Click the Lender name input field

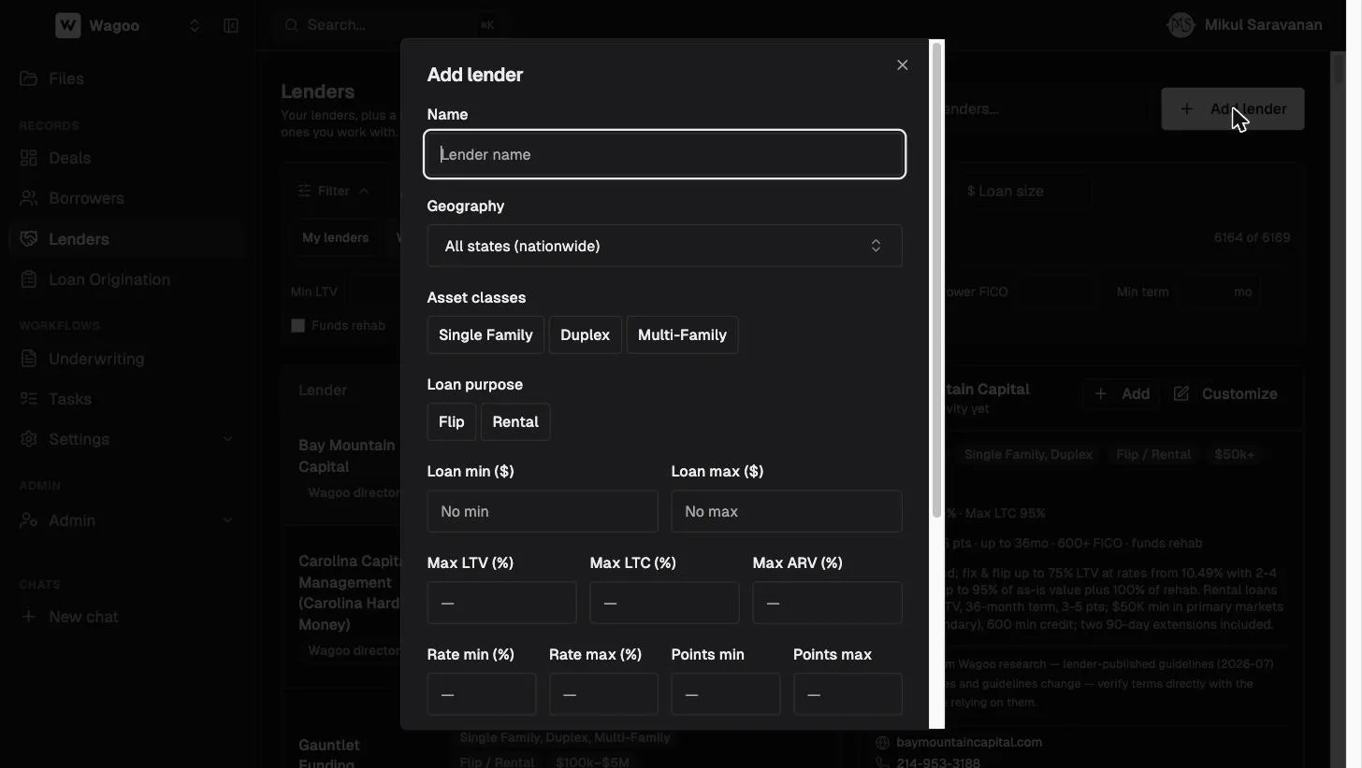point(664,154)
